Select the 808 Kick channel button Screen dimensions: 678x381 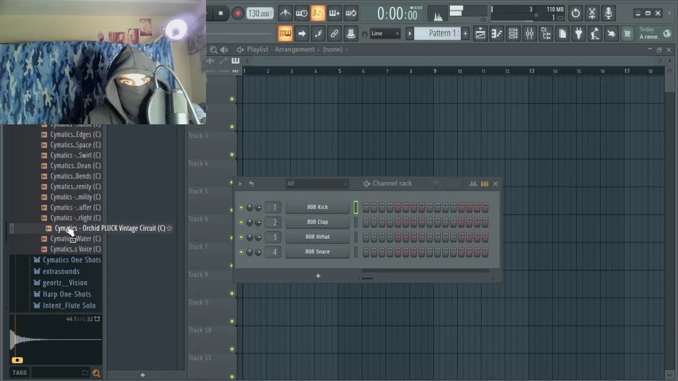[317, 207]
